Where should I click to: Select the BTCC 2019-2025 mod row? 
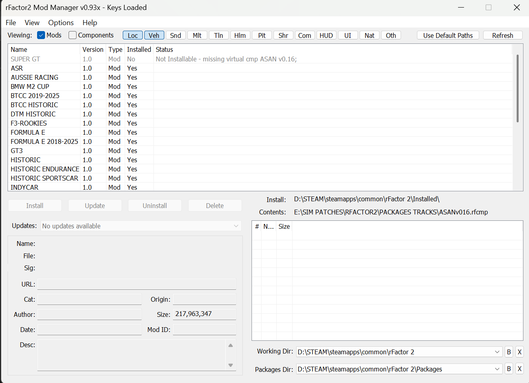pos(260,96)
